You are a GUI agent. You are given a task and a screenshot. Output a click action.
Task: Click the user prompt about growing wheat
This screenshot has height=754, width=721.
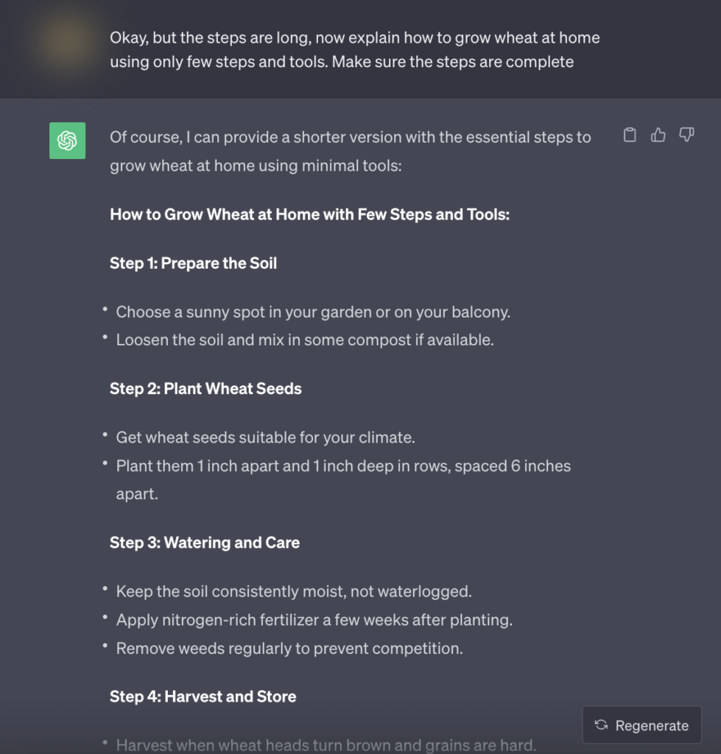pos(354,49)
